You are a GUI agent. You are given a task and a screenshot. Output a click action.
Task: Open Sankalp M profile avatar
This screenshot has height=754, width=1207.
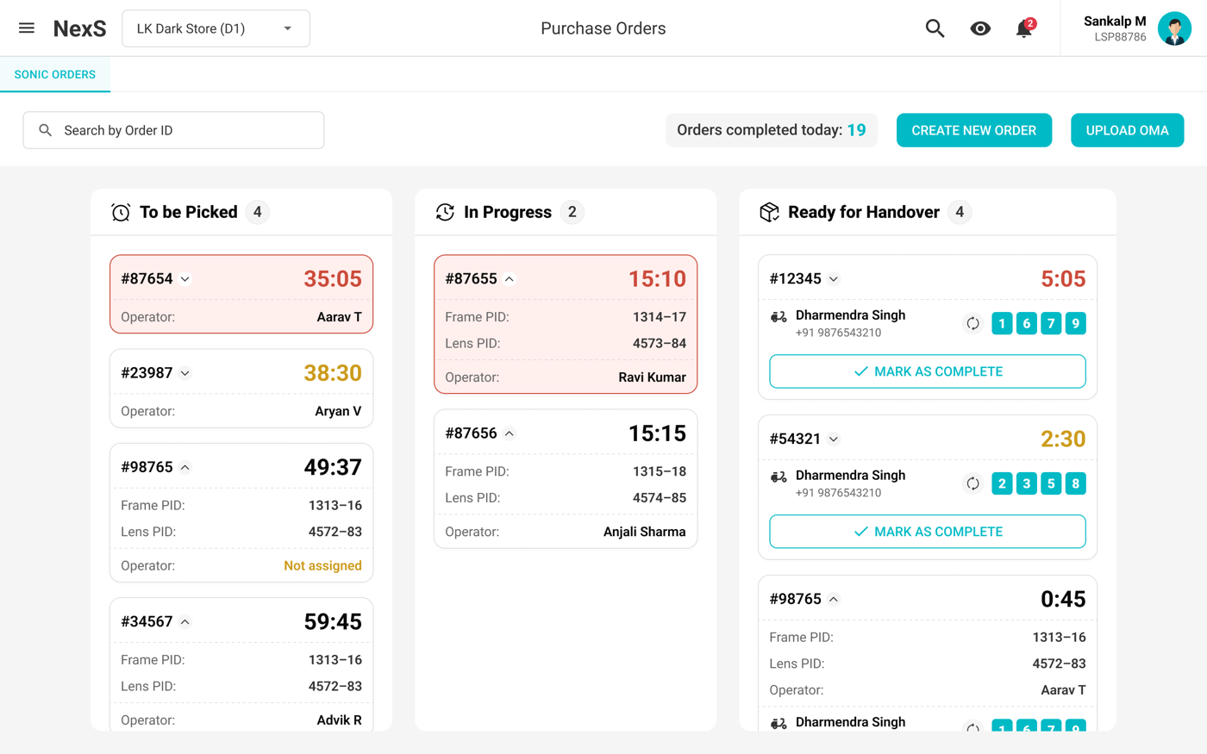[1174, 28]
